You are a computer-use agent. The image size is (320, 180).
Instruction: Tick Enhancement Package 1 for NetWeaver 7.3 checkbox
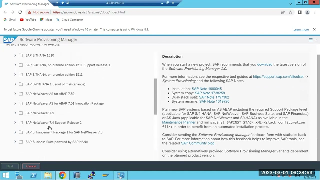click(21, 132)
